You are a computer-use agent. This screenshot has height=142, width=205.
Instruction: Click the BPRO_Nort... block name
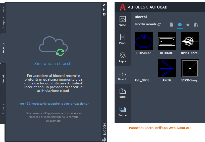click(x=190, y=53)
